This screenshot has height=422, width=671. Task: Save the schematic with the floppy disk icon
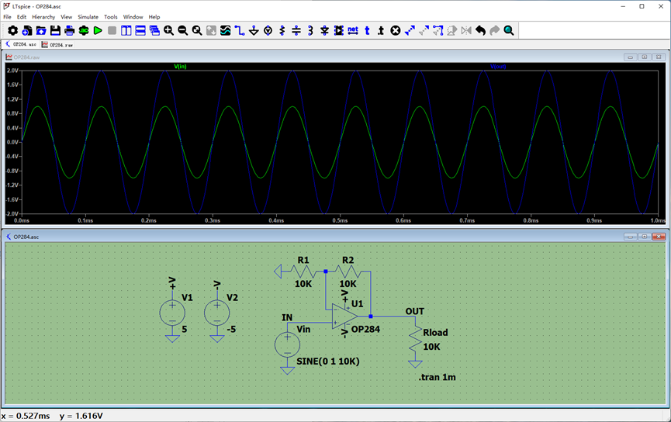pos(55,30)
